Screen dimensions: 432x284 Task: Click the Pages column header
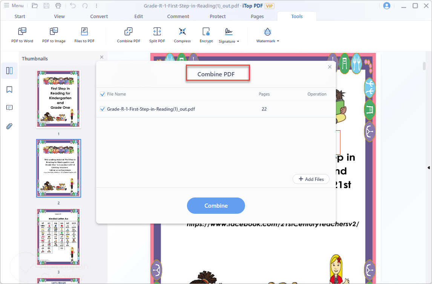tap(264, 94)
